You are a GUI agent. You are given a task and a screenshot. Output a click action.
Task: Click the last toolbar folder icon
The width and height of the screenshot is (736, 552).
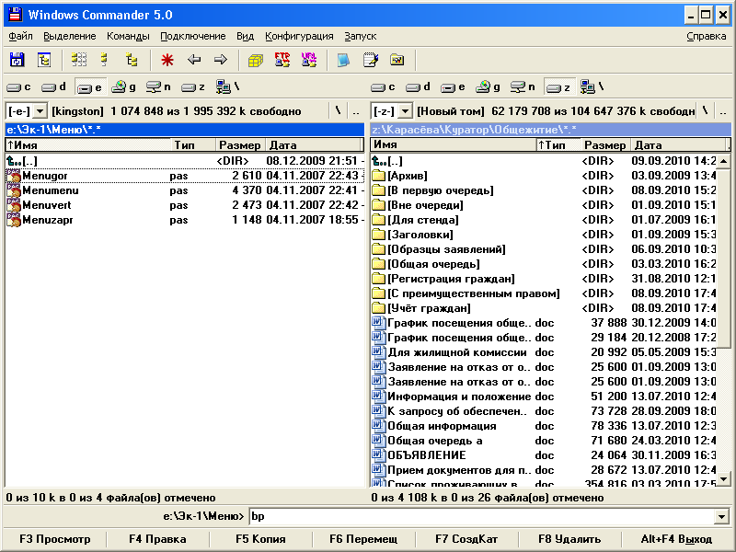pyautogui.click(x=397, y=60)
